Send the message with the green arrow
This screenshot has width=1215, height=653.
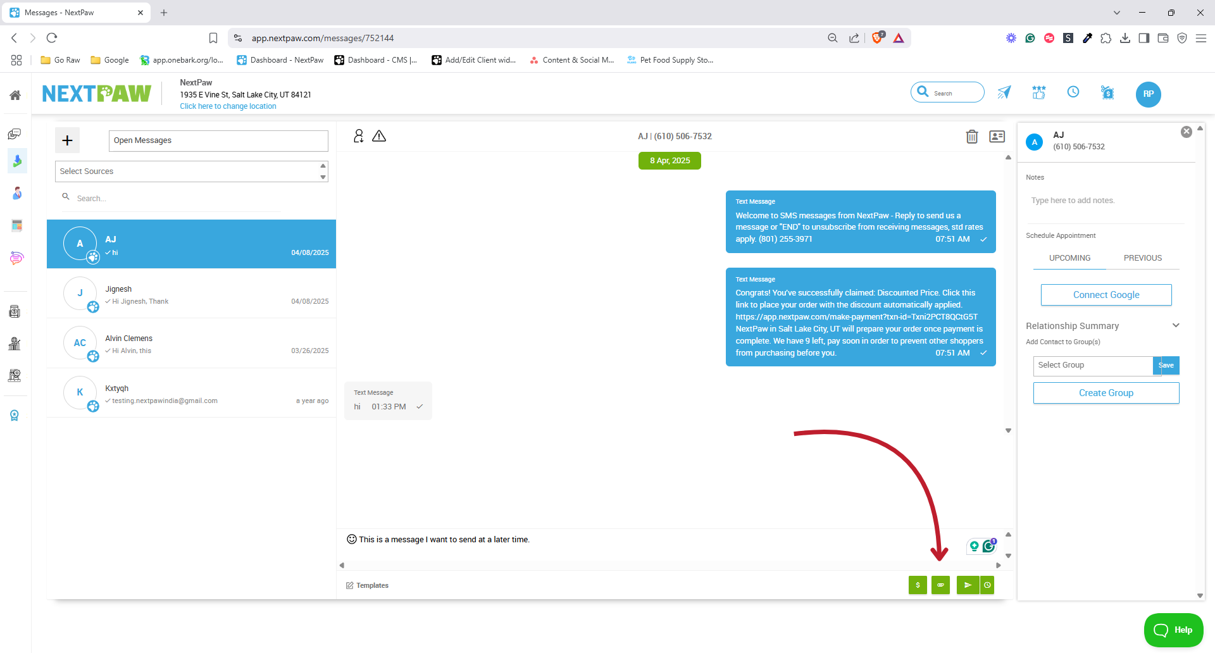(x=968, y=585)
